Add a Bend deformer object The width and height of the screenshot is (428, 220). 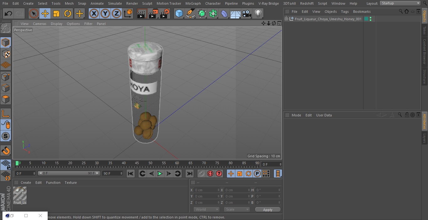(224, 13)
